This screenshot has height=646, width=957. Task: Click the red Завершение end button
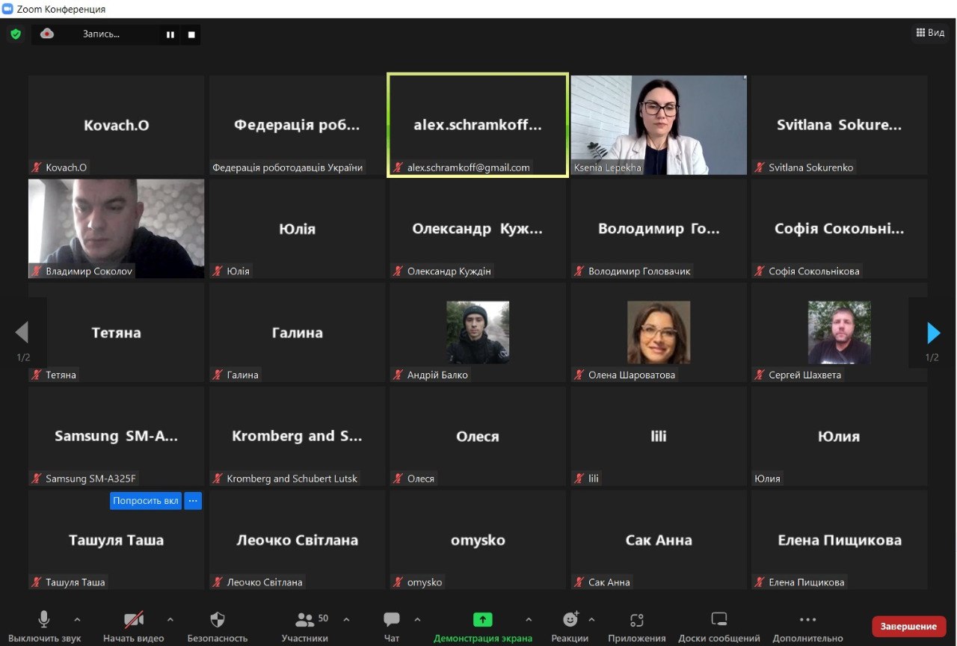(x=908, y=627)
